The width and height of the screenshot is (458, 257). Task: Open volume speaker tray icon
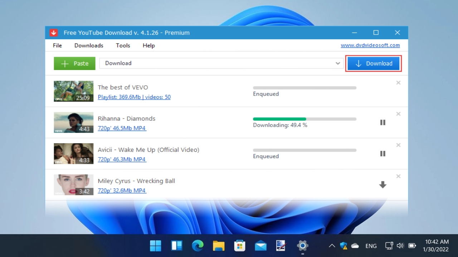(x=400, y=246)
